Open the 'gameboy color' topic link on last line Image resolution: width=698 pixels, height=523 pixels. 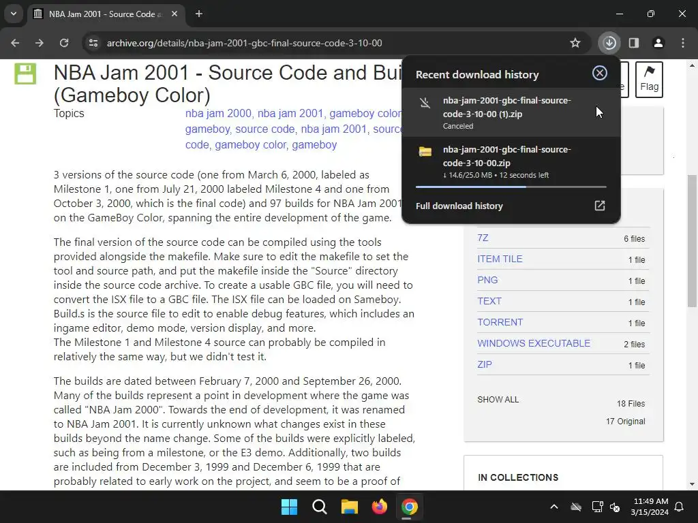coord(251,145)
